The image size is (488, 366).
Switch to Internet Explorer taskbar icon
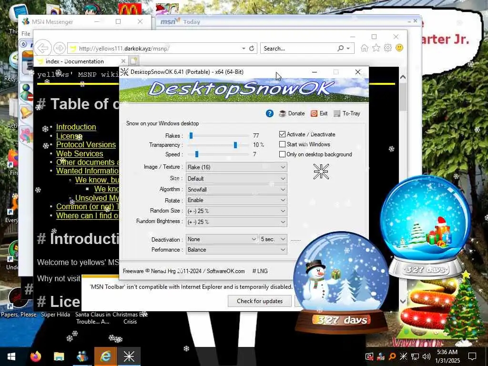coord(105,356)
